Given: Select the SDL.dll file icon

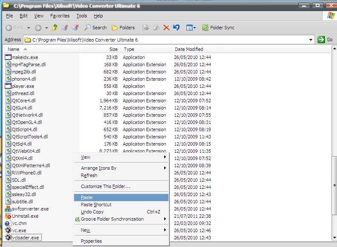Looking at the screenshot, I should pos(8,180).
